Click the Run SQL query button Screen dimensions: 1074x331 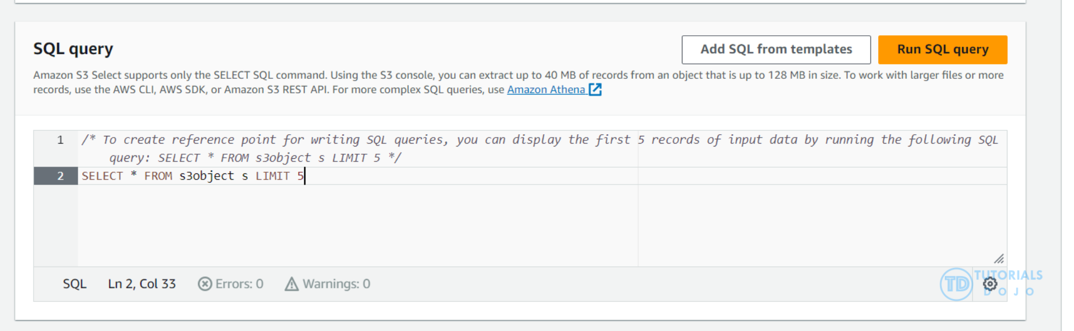pos(942,50)
